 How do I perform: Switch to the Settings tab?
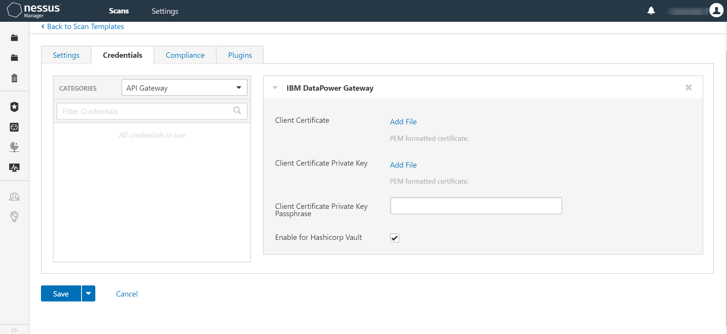[x=66, y=55]
